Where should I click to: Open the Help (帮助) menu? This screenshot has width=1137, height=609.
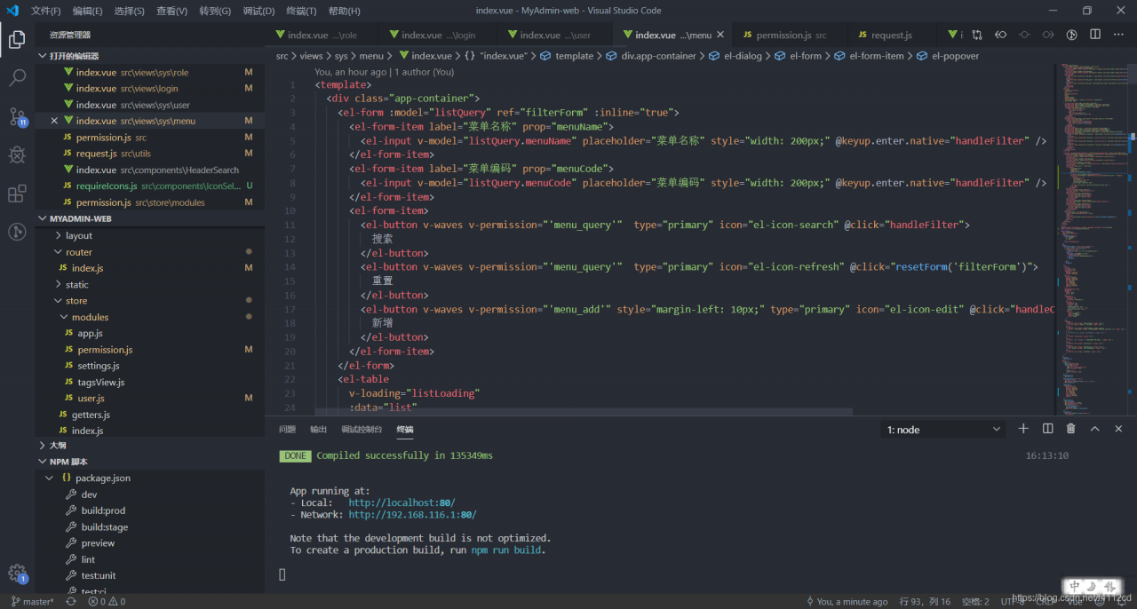(345, 11)
